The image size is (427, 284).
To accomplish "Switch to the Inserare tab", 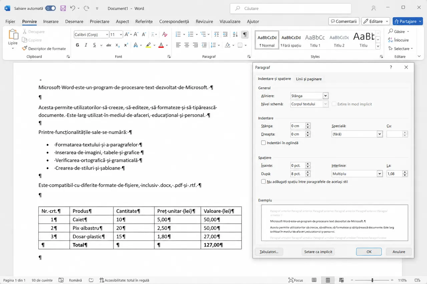I will point(51,21).
